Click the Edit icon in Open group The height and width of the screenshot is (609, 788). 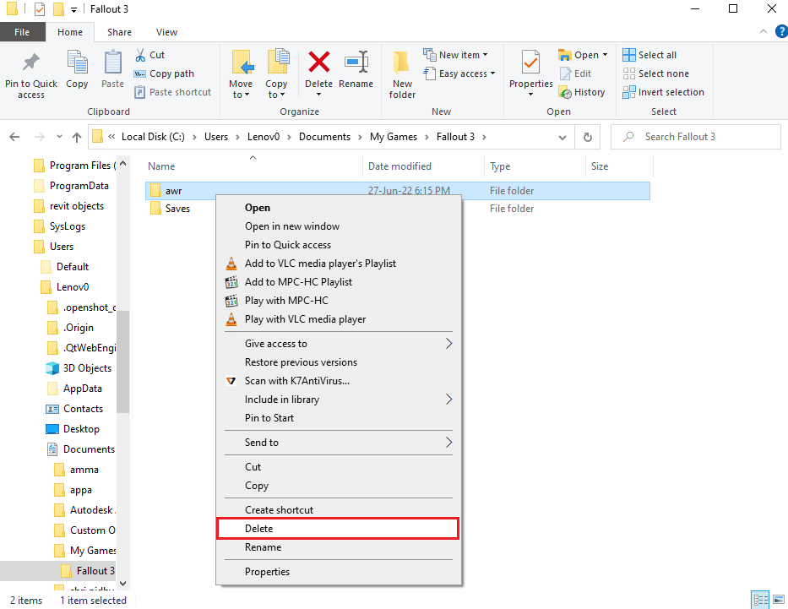566,73
